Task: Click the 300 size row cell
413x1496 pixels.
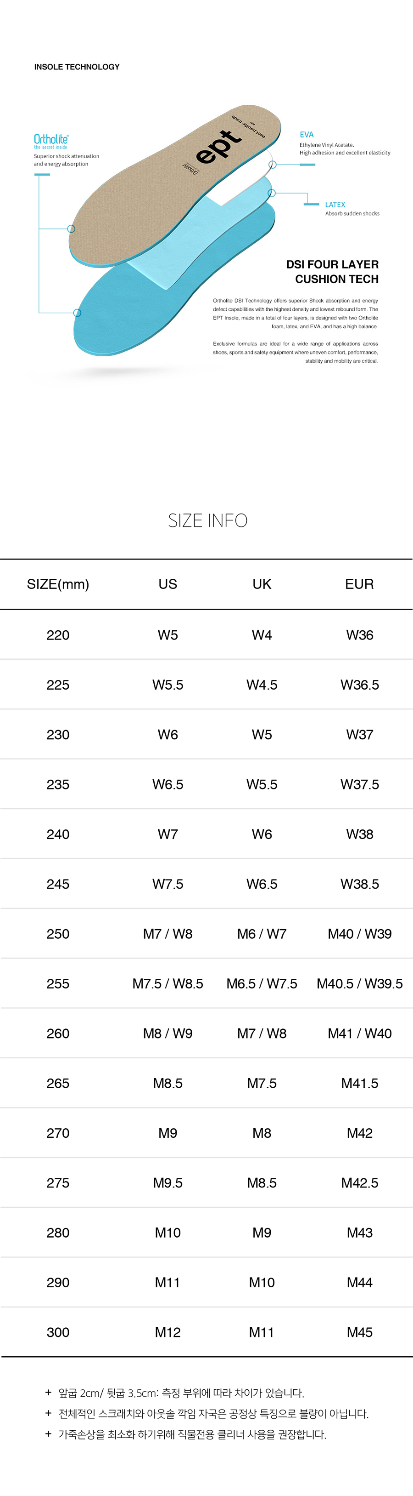Action: pyautogui.click(x=58, y=1332)
